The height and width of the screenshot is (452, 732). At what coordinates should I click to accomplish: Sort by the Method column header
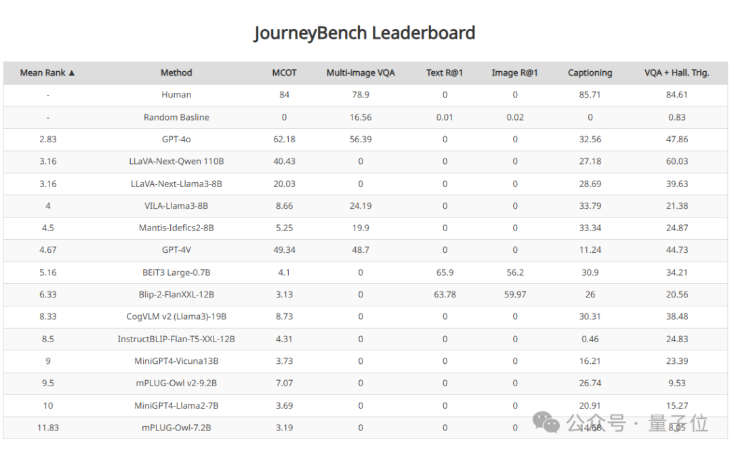[176, 73]
